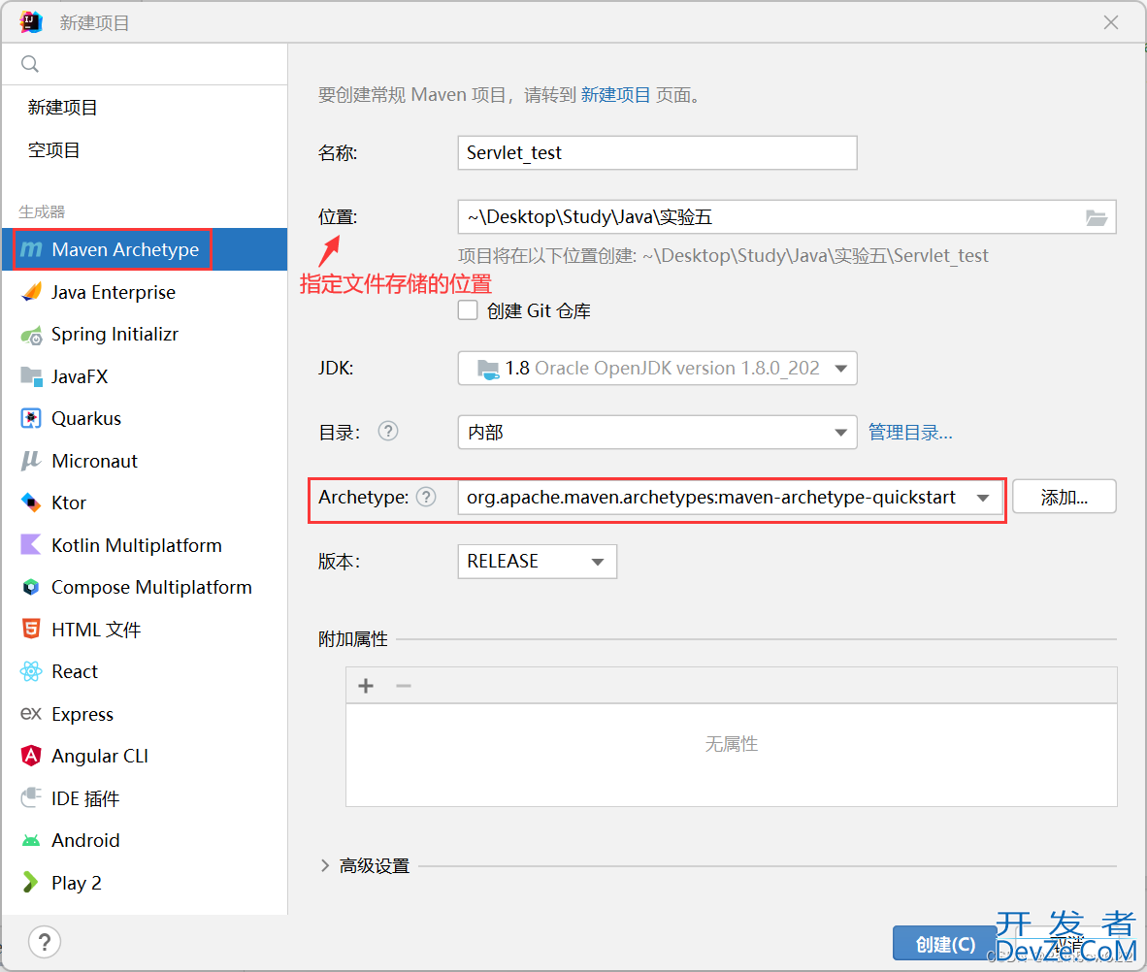This screenshot has width=1147, height=972.
Task: Click the search magnifier icon in sidebar
Action: (x=30, y=64)
